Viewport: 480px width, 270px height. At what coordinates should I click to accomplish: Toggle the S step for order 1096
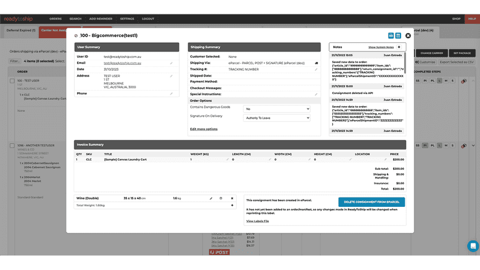[x=452, y=145]
